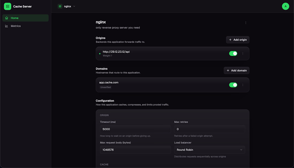Open nginx application options kebab menu
294x168 pixels.
tap(246, 23)
